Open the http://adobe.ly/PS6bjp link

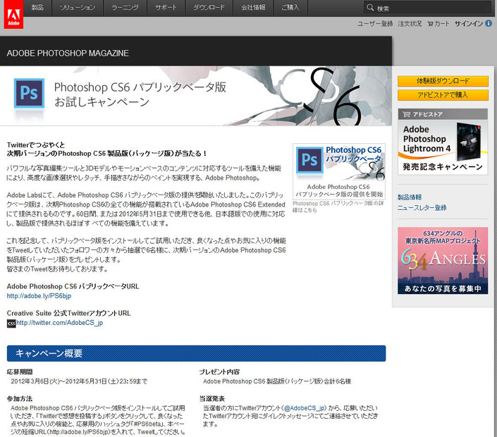[39, 296]
